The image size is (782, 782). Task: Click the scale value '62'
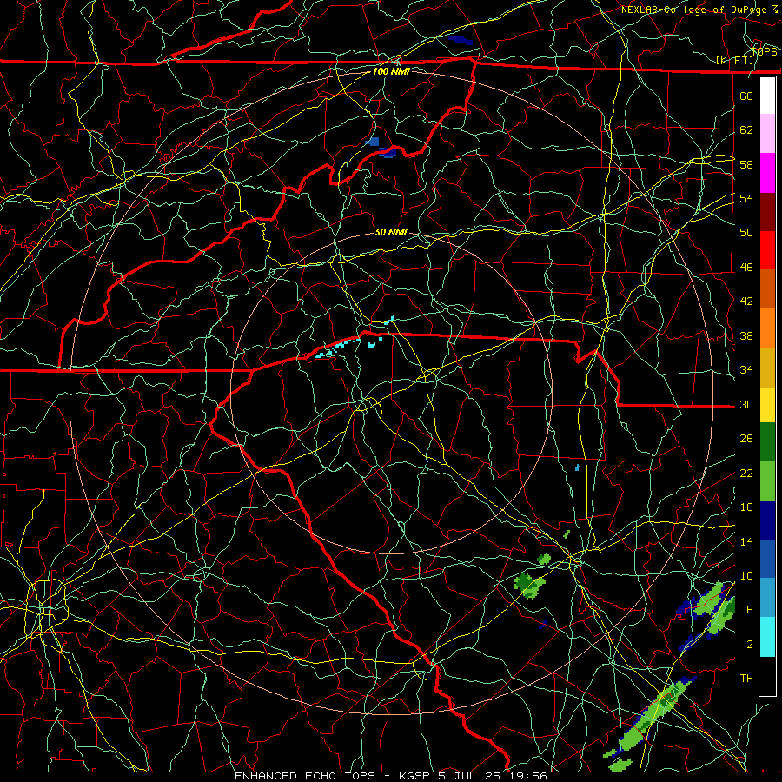click(x=746, y=130)
